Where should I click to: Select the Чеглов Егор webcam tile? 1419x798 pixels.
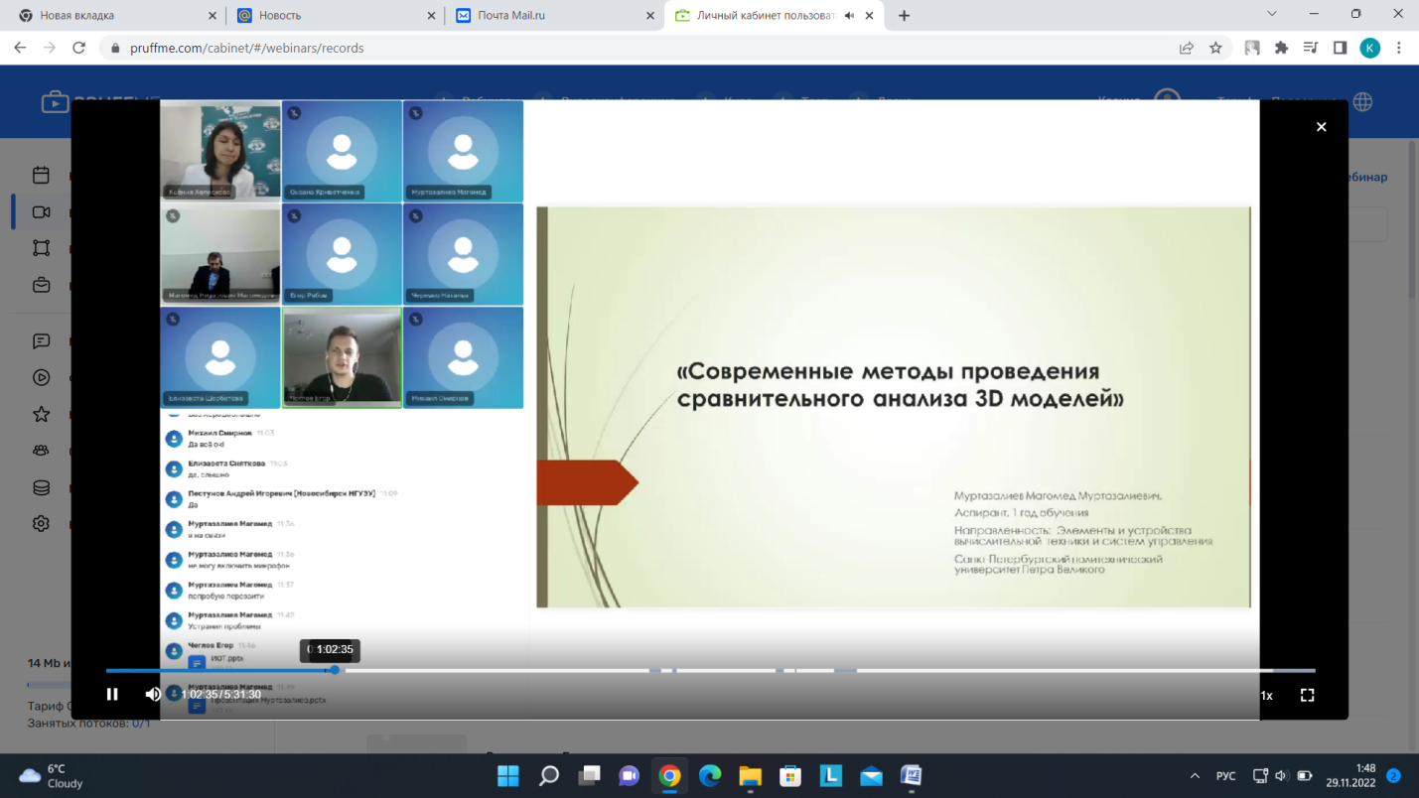(342, 357)
